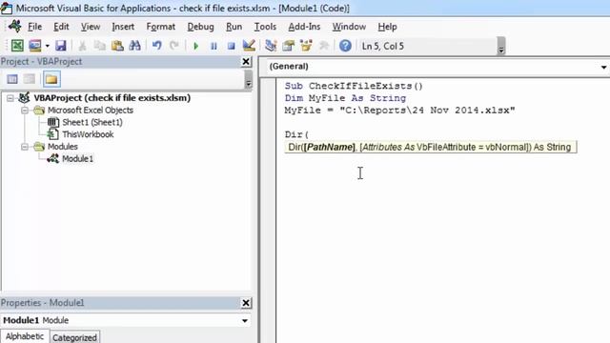Open the Tools menu

tap(265, 27)
